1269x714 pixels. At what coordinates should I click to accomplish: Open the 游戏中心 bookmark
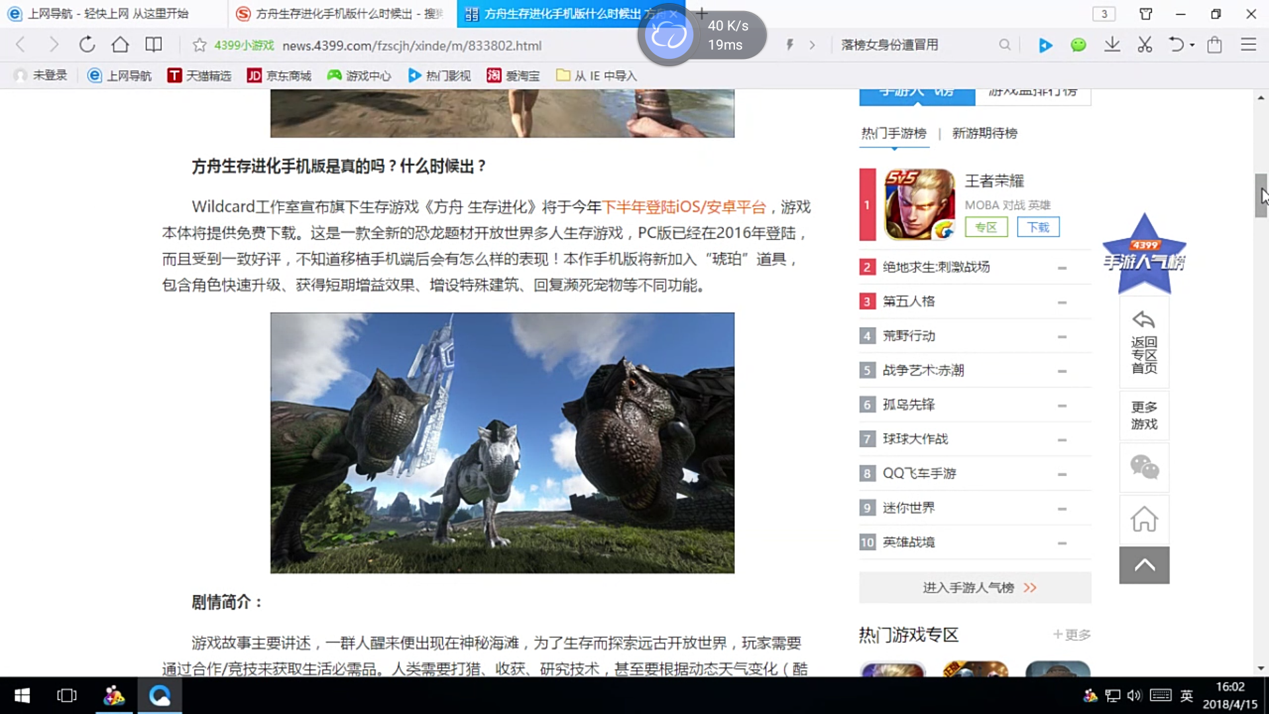point(359,75)
